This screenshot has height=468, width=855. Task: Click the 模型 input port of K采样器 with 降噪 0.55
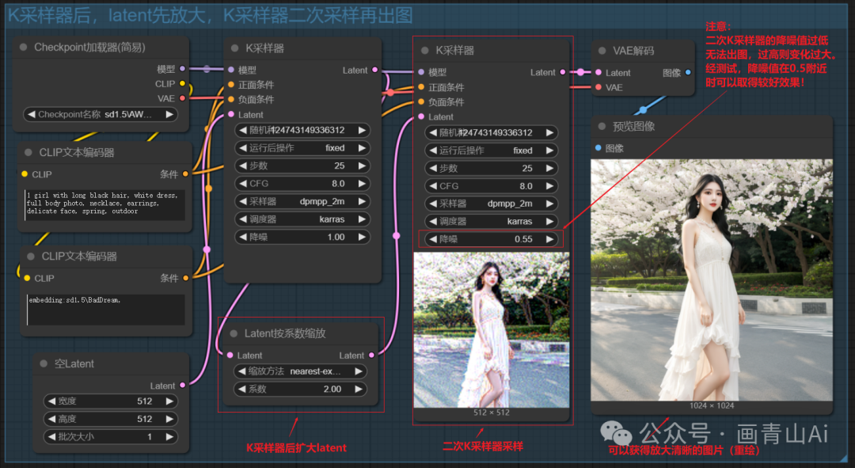point(421,72)
